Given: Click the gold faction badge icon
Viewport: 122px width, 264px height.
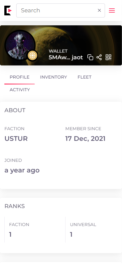Looking at the screenshot, I should click(32, 56).
